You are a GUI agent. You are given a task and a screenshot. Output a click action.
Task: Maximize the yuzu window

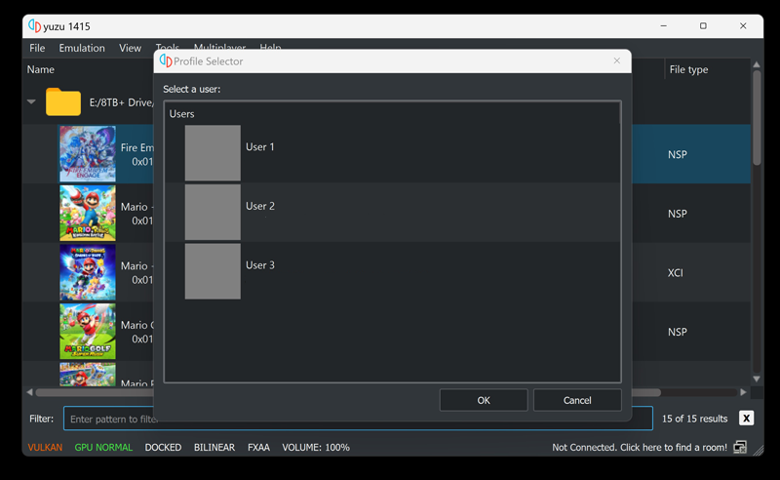pyautogui.click(x=703, y=26)
